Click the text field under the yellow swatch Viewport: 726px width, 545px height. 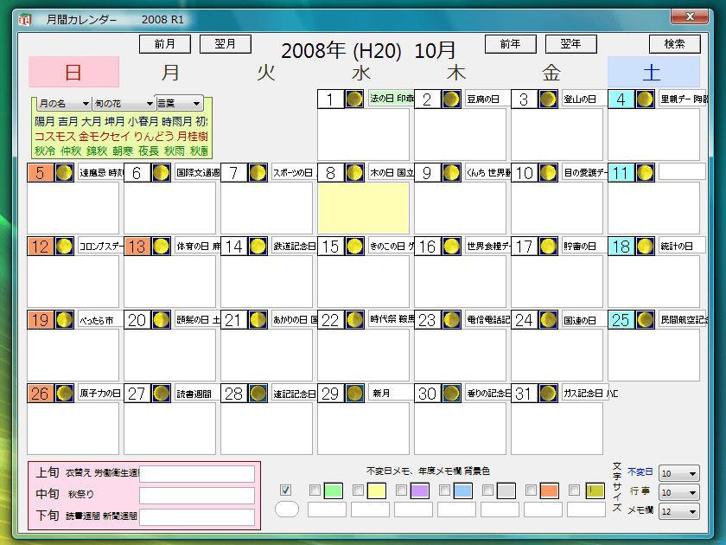point(370,510)
